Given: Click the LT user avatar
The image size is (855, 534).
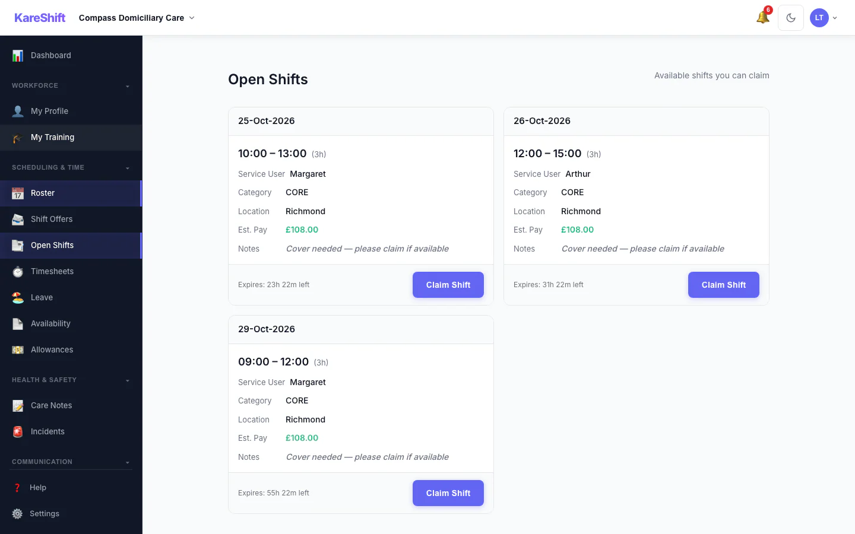Looking at the screenshot, I should 819,18.
